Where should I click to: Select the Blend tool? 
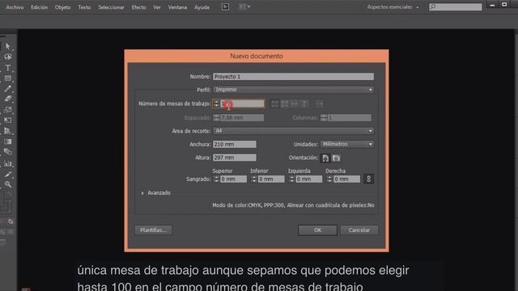(x=8, y=152)
